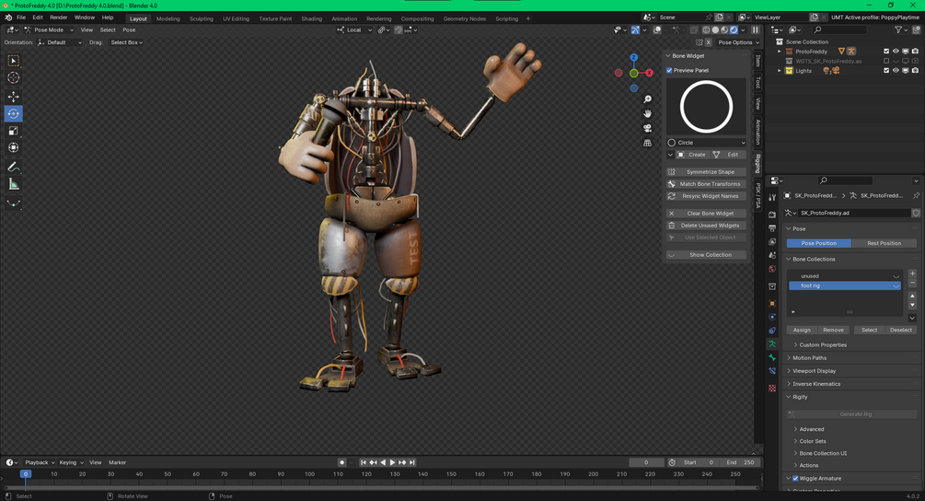The height and width of the screenshot is (501, 925).
Task: Open the Tool properties tab icon
Action: [772, 198]
